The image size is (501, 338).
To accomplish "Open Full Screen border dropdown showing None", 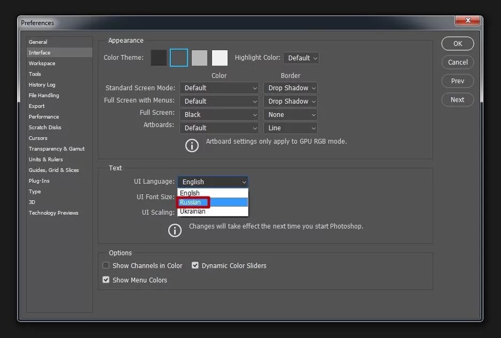I will click(x=291, y=115).
